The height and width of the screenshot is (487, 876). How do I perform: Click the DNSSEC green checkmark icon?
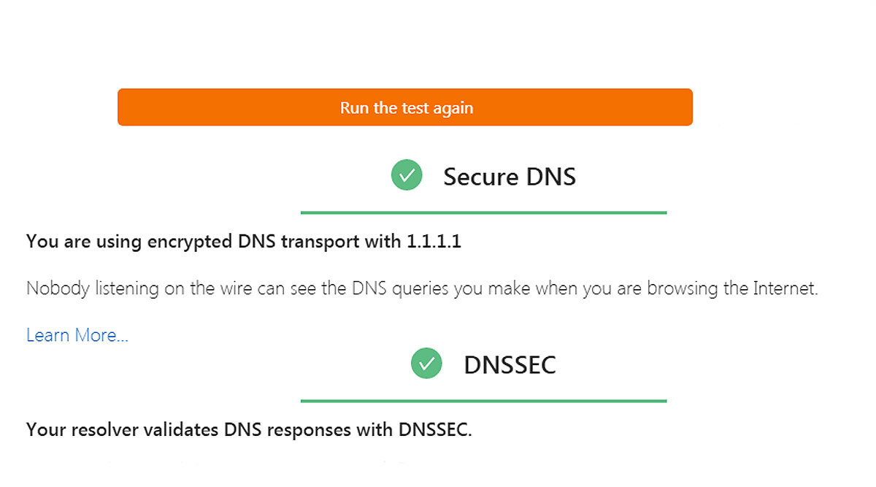(426, 364)
